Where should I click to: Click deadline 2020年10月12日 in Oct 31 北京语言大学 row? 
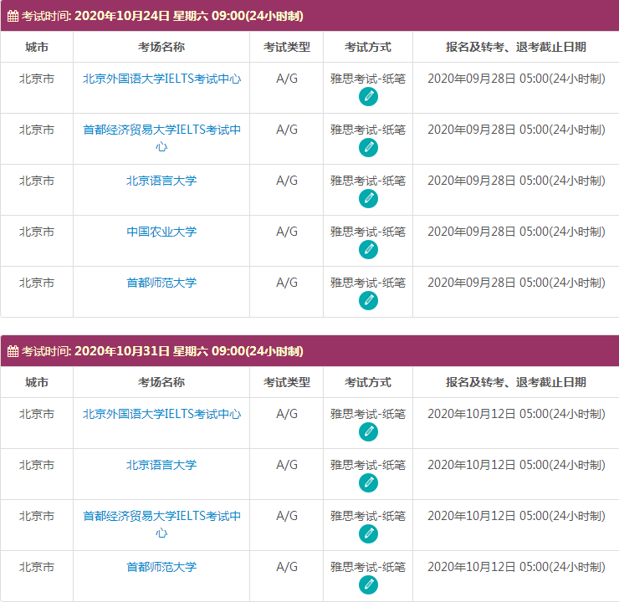coord(516,465)
